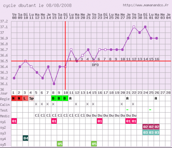The height and width of the screenshot is (148, 172).
Task: Click cycle day 14 in the Jour row
Action: click(x=88, y=93)
